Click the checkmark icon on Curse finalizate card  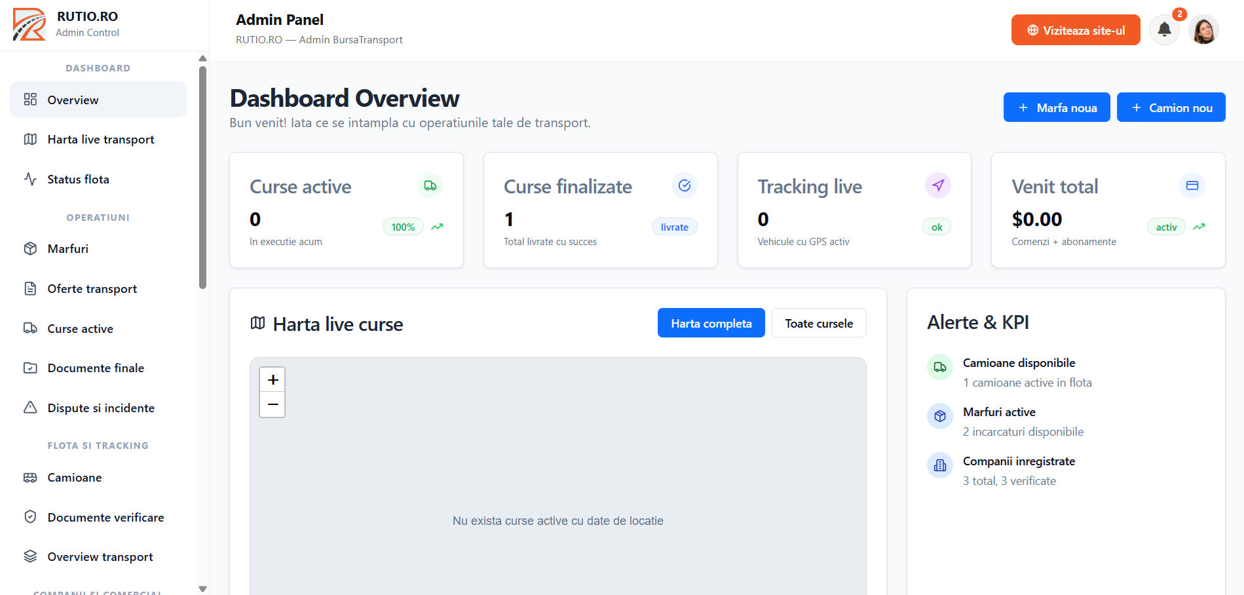click(685, 185)
